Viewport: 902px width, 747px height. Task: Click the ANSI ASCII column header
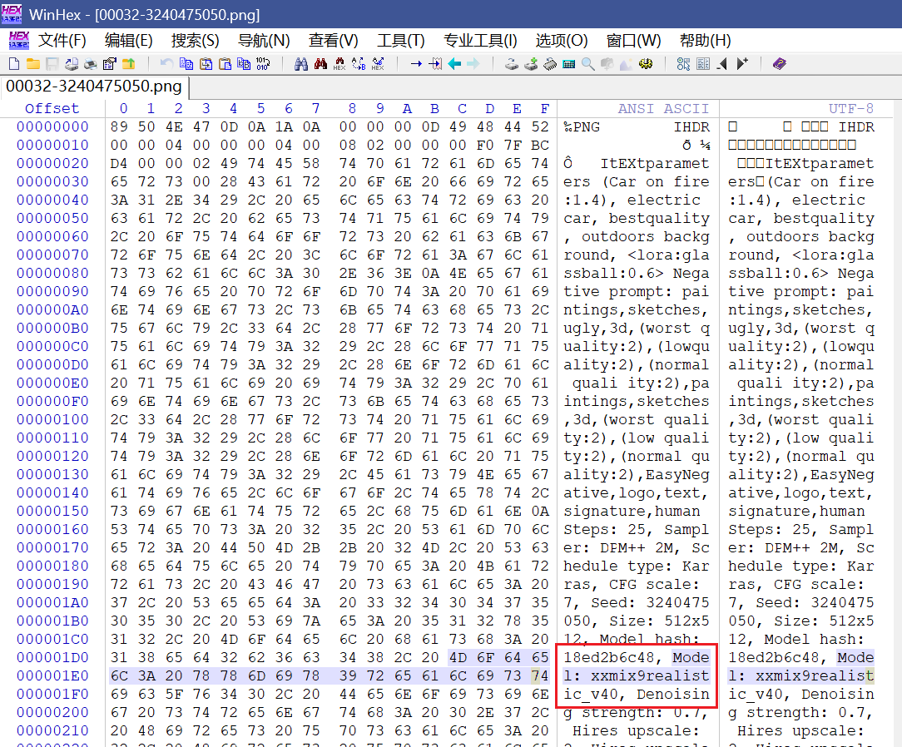tap(663, 109)
